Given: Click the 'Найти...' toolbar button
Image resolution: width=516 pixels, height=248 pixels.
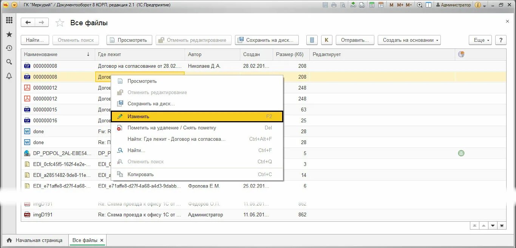Looking at the screenshot, I should 35,40.
